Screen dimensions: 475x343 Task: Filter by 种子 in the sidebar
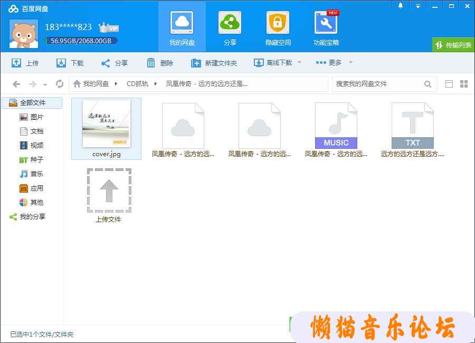click(x=32, y=160)
